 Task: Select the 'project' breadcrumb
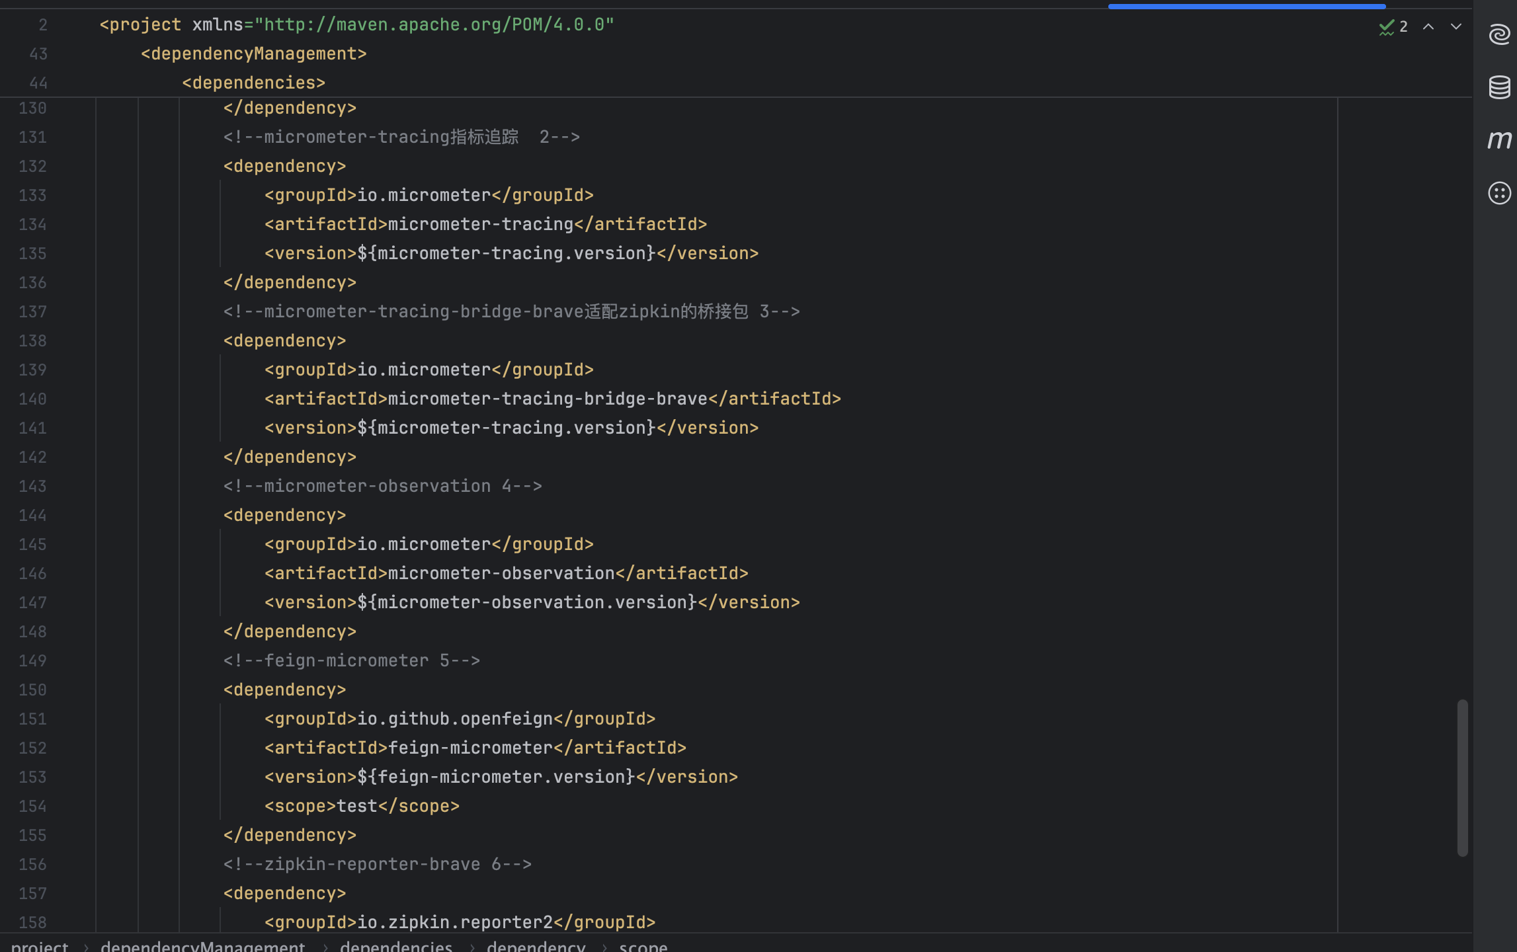tap(40, 946)
